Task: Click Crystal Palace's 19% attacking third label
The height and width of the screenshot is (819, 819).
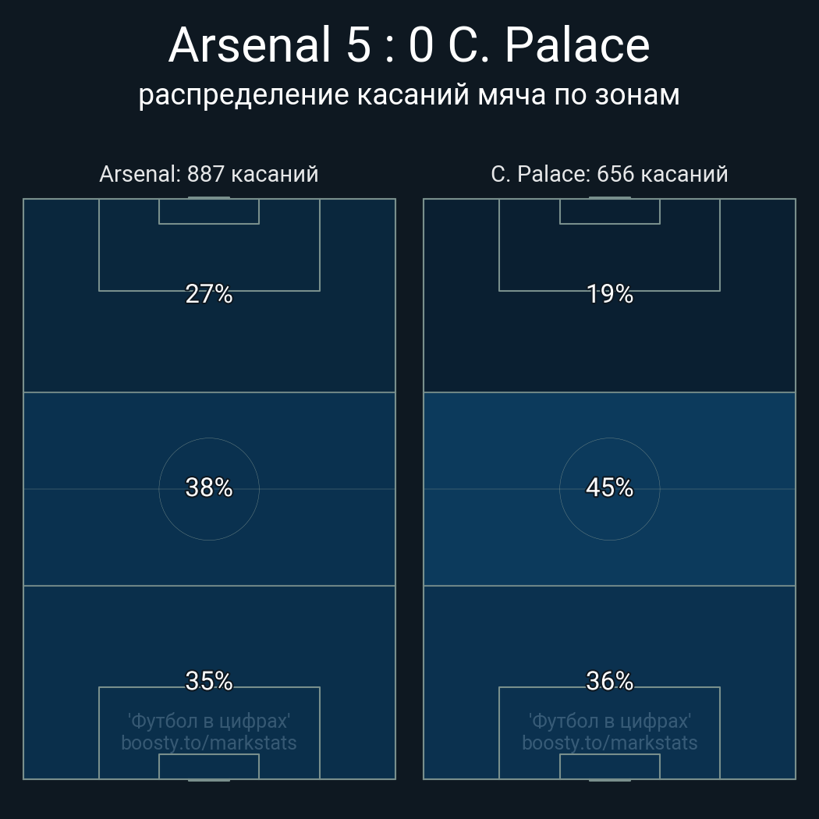Action: click(x=609, y=294)
